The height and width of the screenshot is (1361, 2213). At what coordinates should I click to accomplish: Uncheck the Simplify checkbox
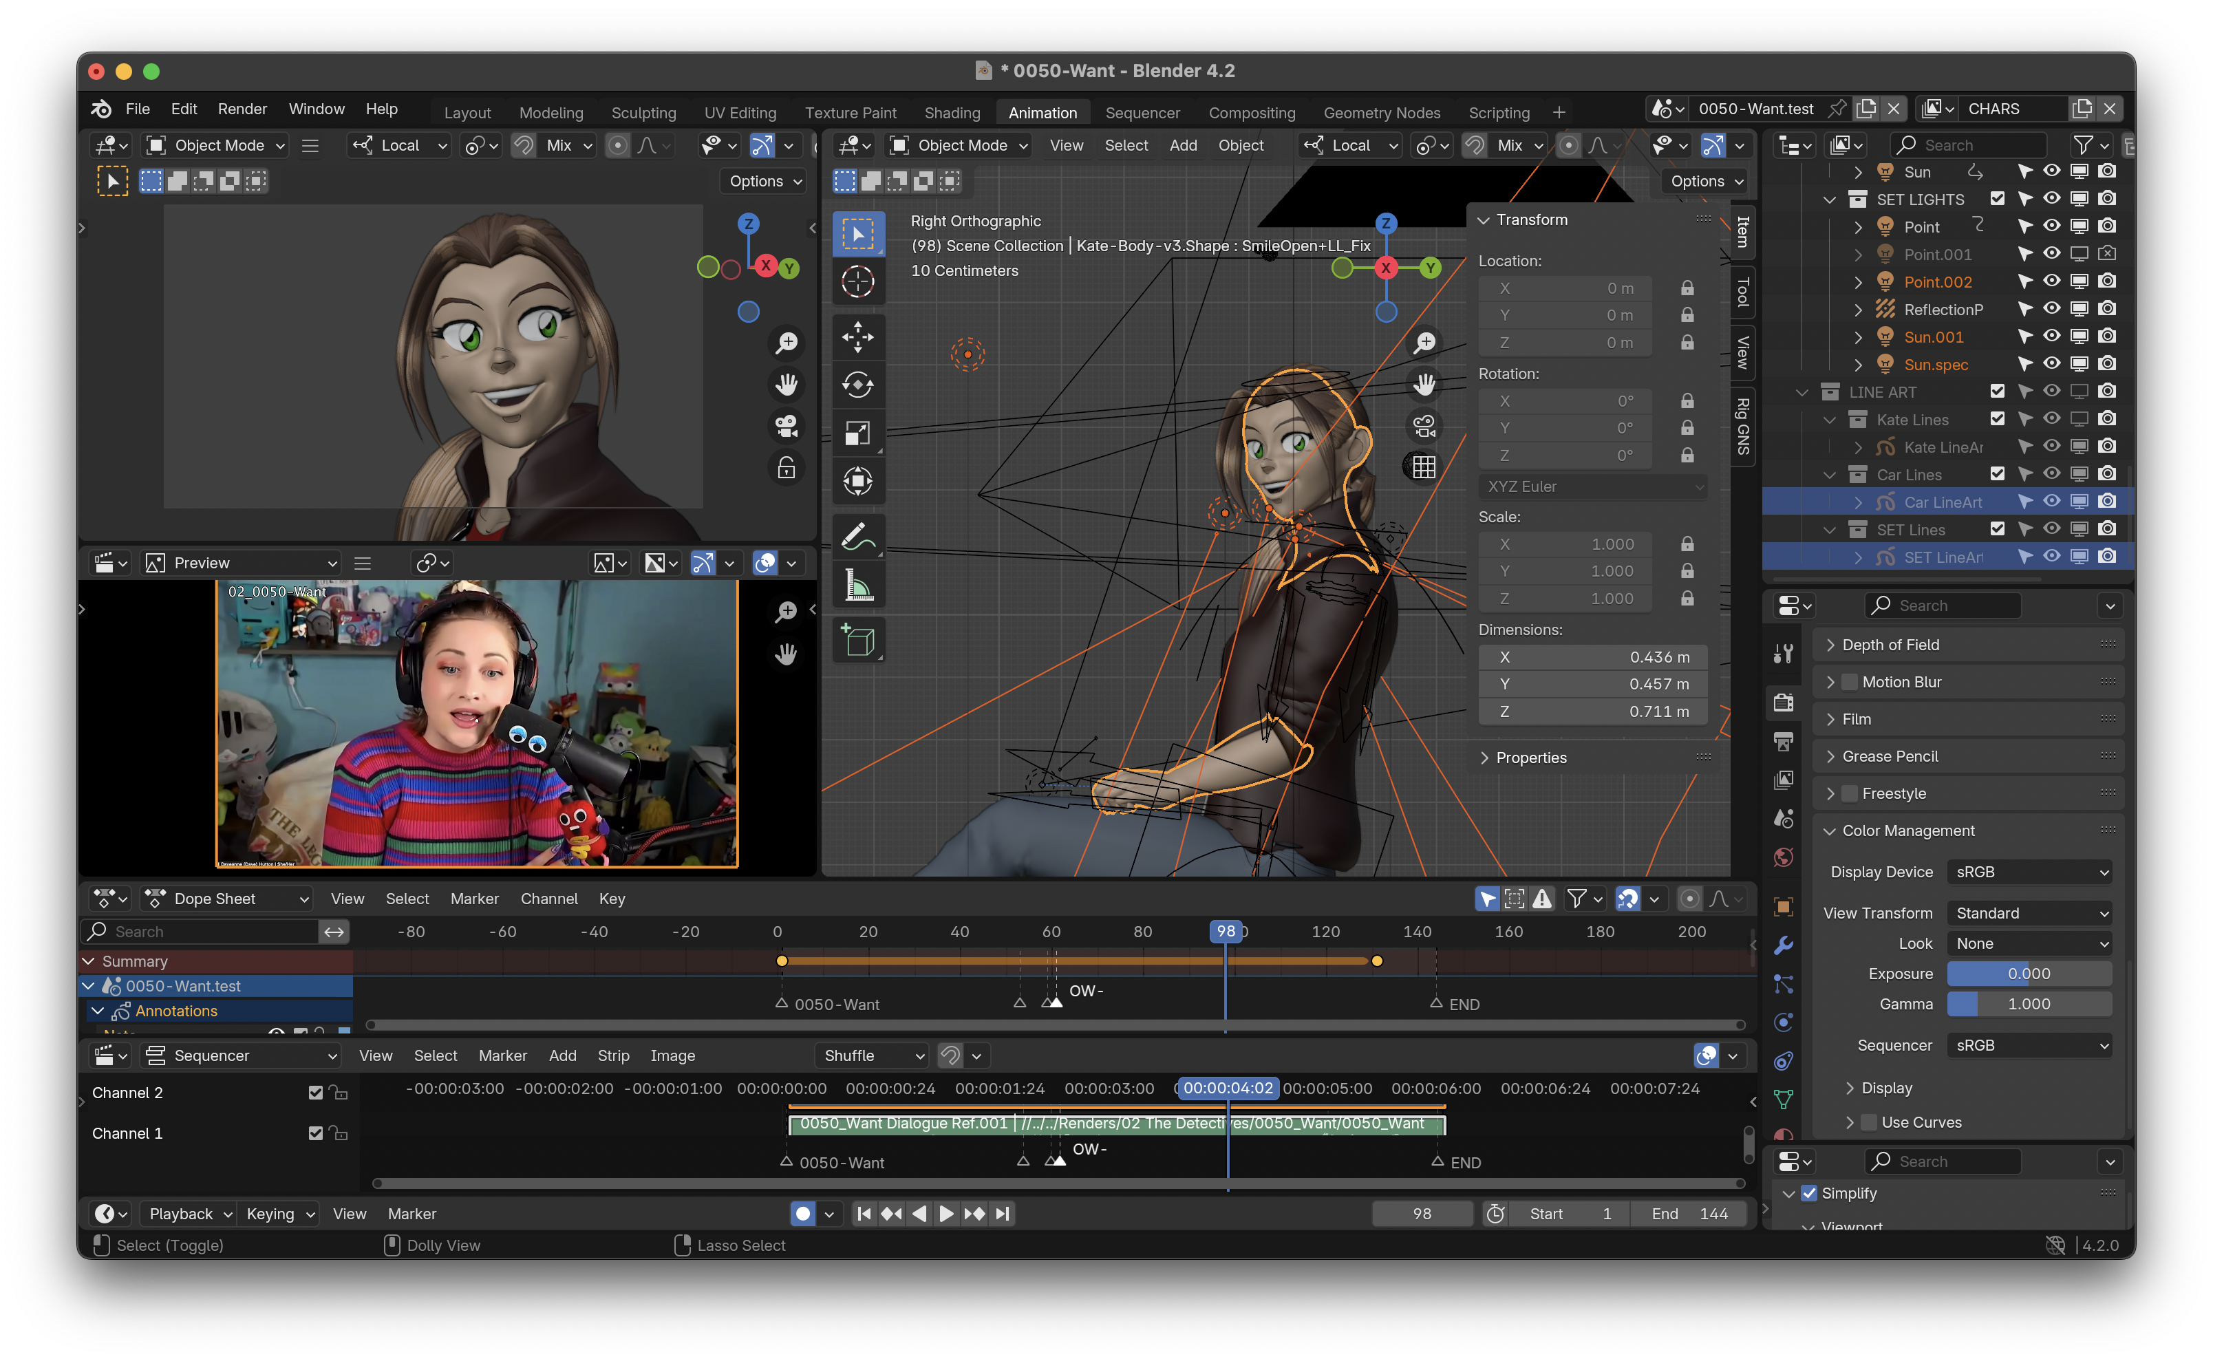tap(1809, 1194)
